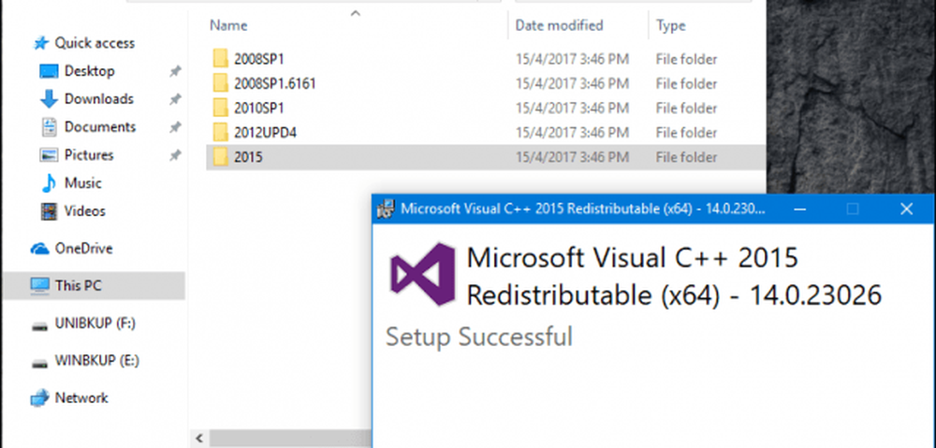Click the horizontal scrollbar left arrow
The width and height of the screenshot is (936, 448).
(197, 438)
